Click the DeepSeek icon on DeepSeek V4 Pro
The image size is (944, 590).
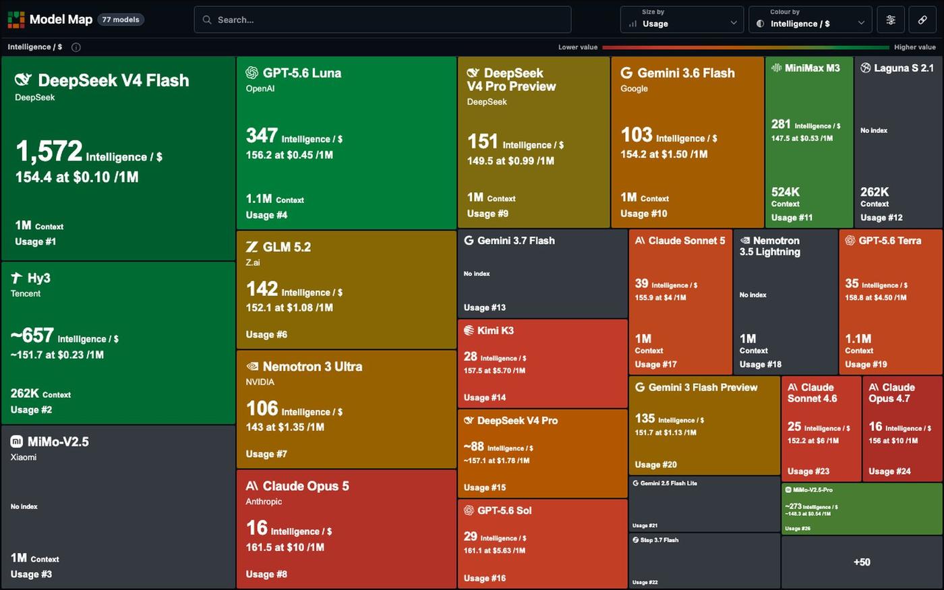click(x=469, y=421)
